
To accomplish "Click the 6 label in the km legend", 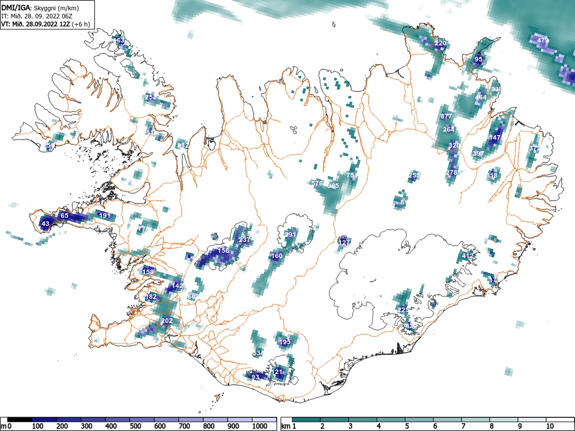I will 435,426.
